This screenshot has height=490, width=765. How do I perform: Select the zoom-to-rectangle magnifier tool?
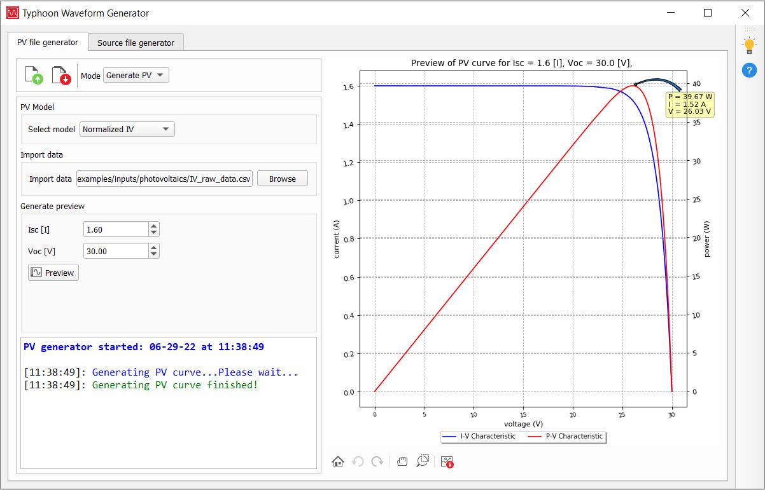coord(423,461)
